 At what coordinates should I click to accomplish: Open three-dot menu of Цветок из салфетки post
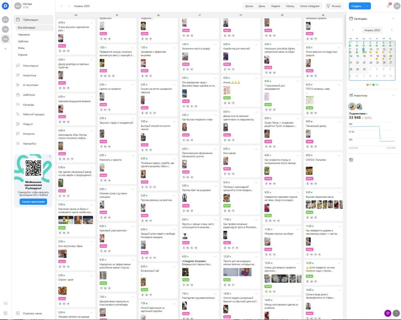tap(133, 85)
